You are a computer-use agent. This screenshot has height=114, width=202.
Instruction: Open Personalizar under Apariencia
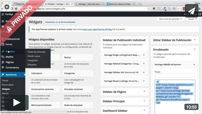pos(8,85)
